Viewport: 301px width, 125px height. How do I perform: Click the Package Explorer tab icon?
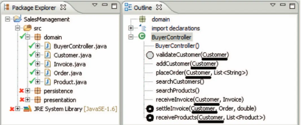7,8
